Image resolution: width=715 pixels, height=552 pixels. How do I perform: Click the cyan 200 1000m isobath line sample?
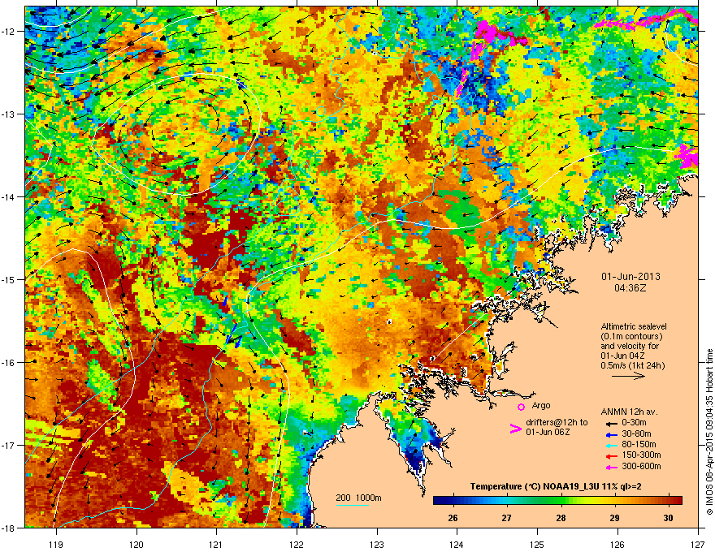click(353, 505)
